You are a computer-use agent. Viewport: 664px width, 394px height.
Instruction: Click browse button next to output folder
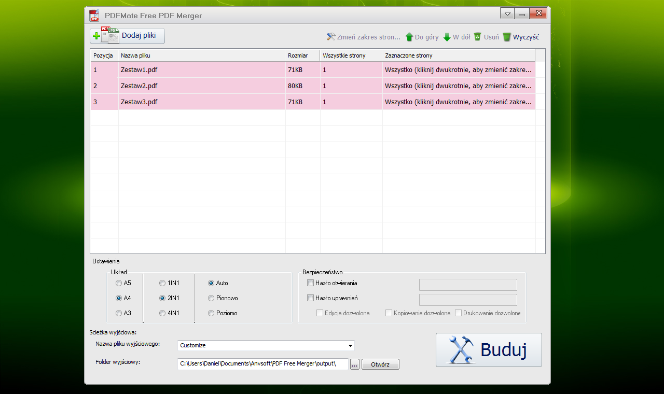[x=354, y=364]
